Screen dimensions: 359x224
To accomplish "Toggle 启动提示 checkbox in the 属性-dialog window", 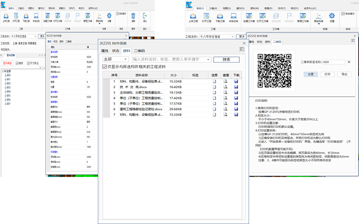I will point(118,13).
